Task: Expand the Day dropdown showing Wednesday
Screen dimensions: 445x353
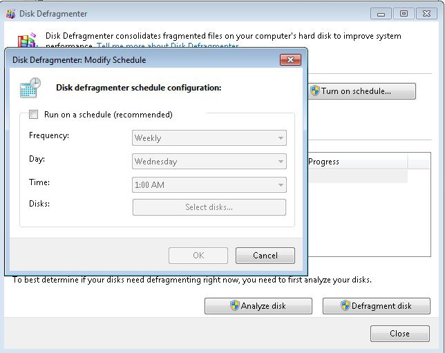Action: coord(209,162)
